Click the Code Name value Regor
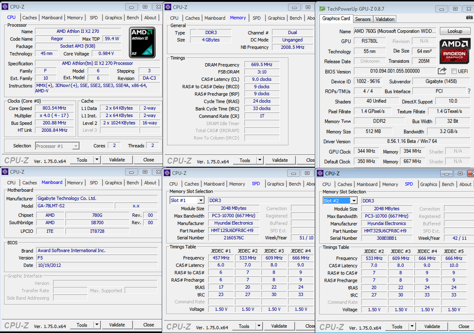The width and height of the screenshot is (474, 333). tap(57, 39)
